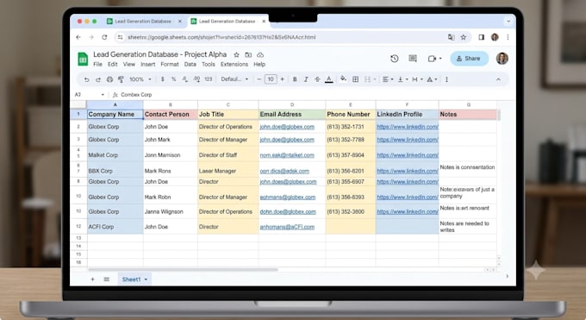Expand the merge cells options
This screenshot has height=320, width=586.
[375, 79]
